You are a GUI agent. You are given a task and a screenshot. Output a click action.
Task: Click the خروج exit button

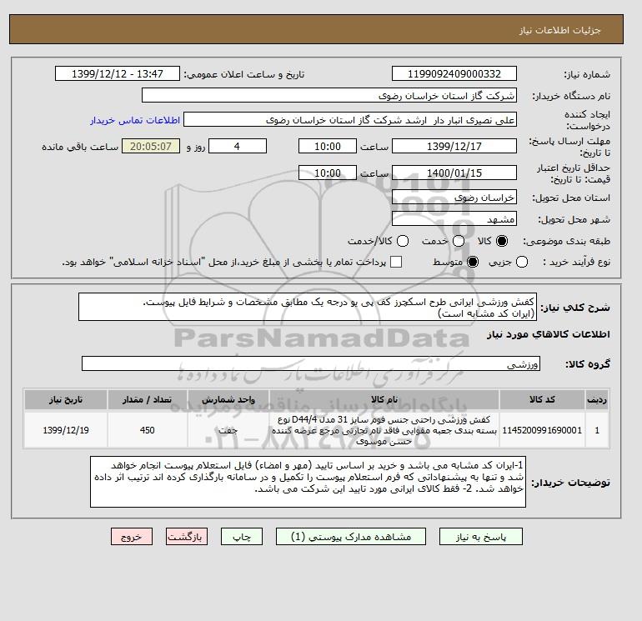tap(132, 537)
